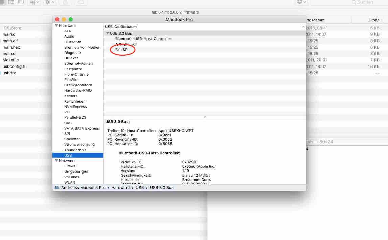Select usbconfig.h in Finder window

[x=14, y=67]
